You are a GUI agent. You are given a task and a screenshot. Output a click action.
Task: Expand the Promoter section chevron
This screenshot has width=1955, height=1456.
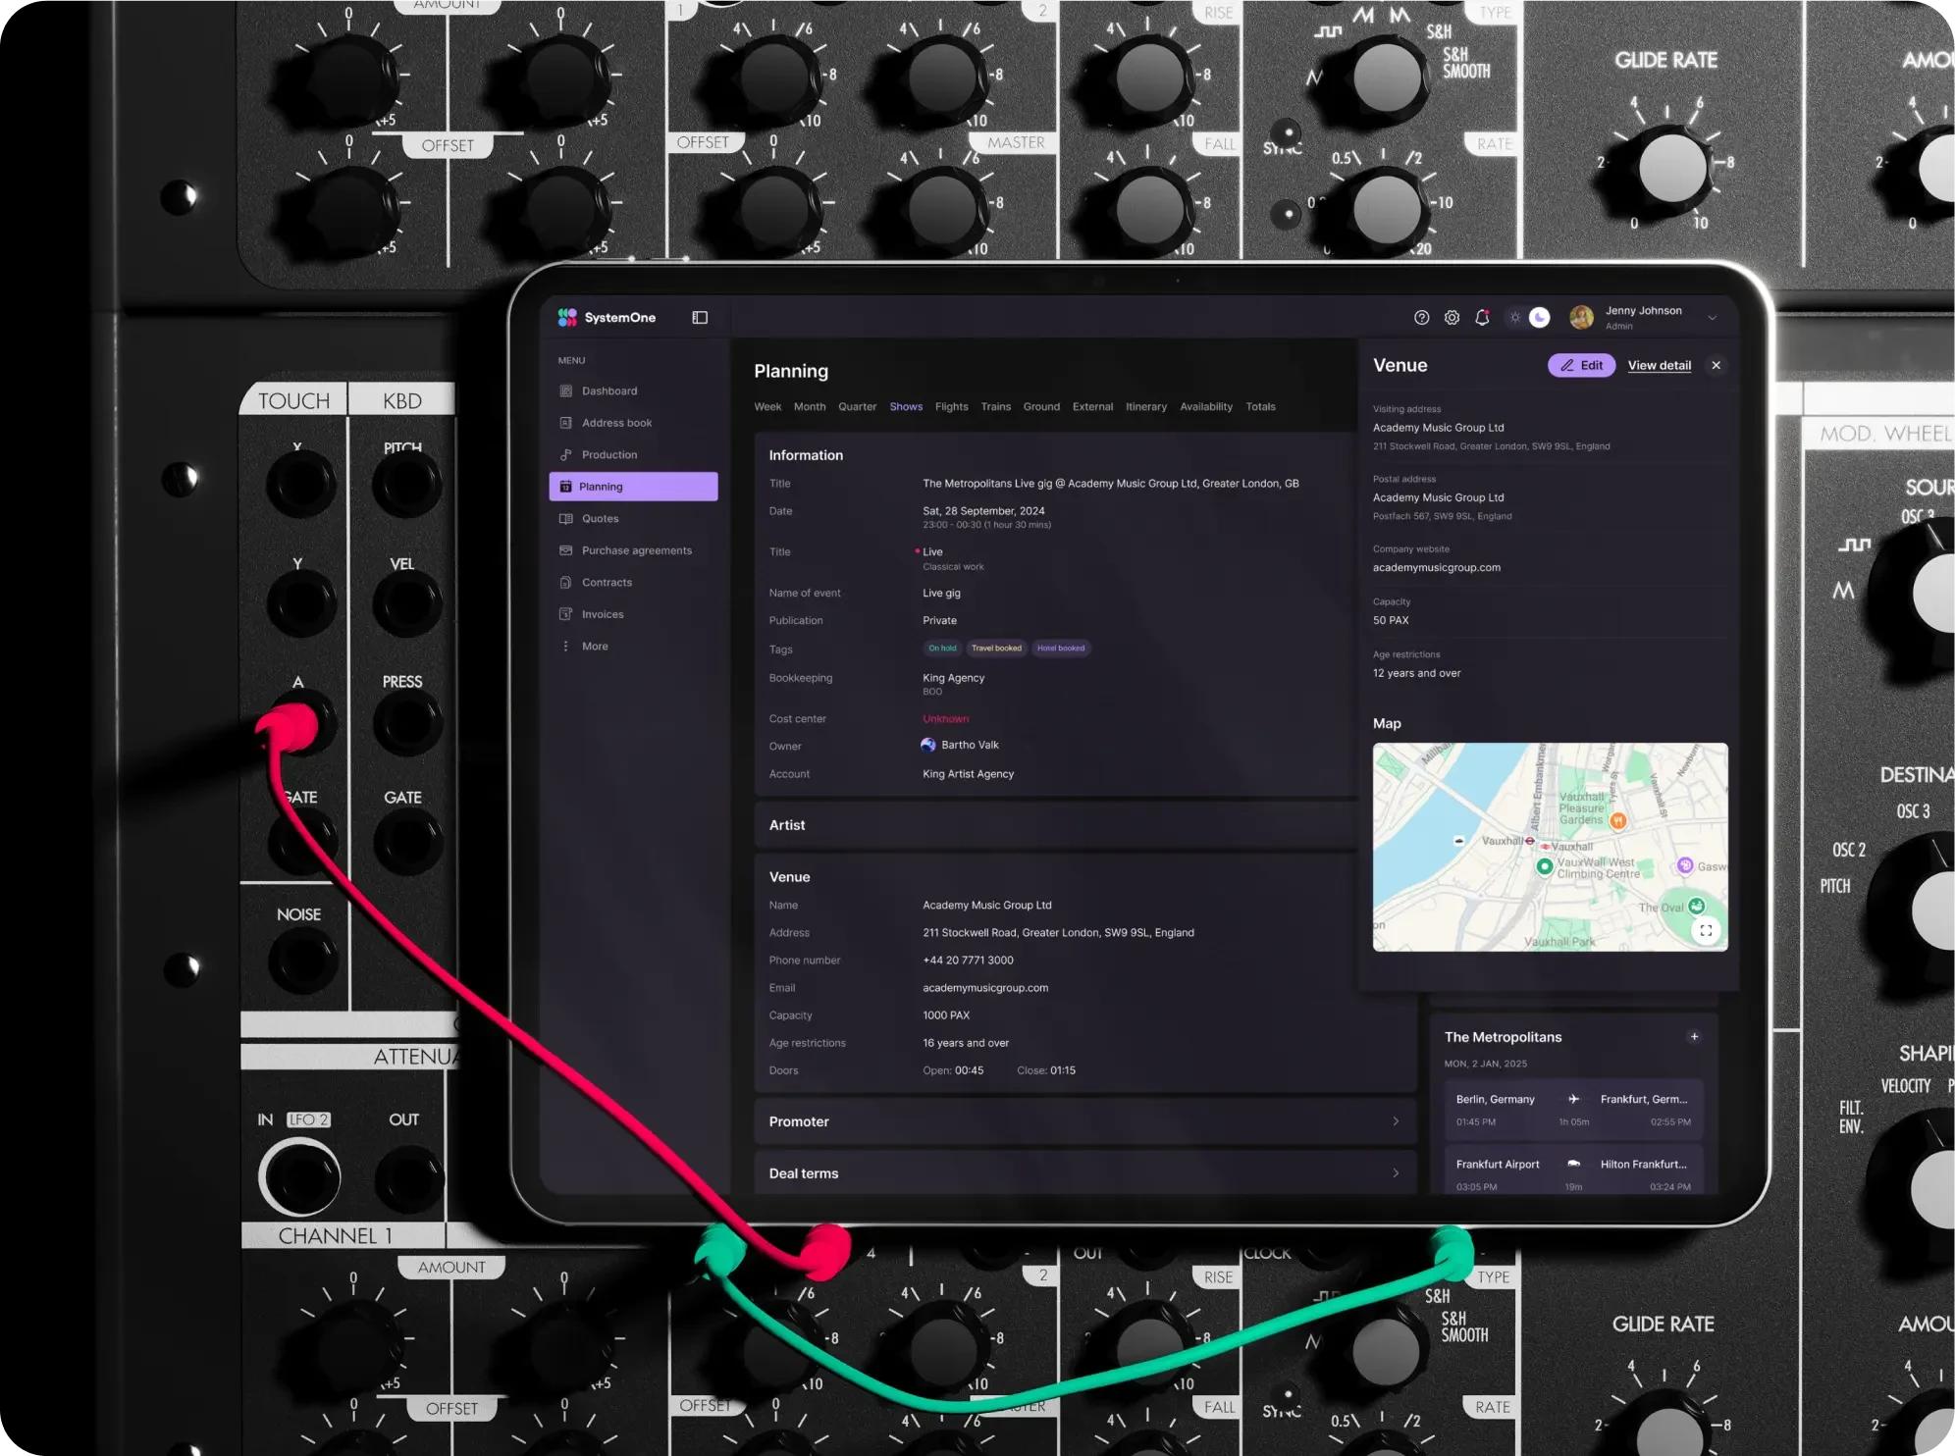(x=1396, y=1121)
